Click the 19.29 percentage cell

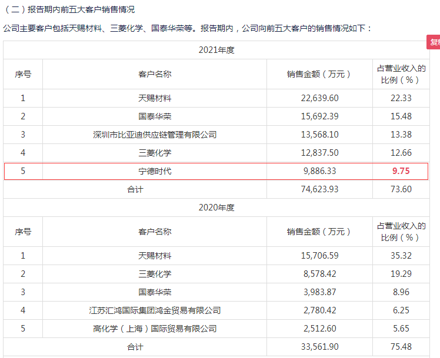[401, 274]
